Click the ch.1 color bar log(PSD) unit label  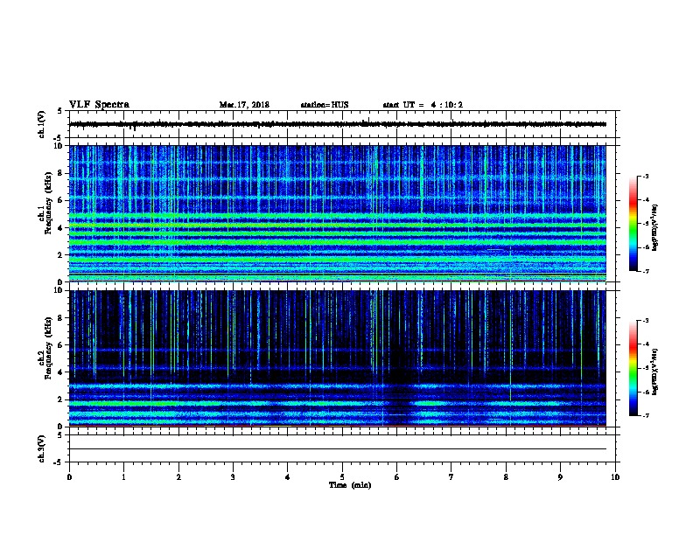tap(654, 227)
